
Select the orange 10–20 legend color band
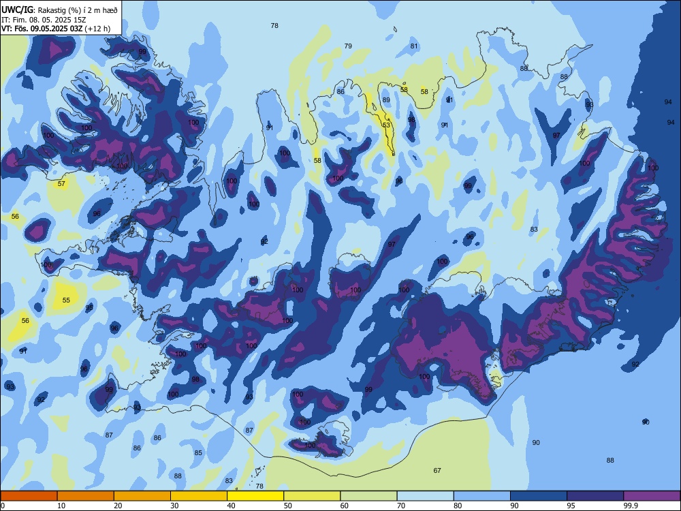(x=86, y=496)
